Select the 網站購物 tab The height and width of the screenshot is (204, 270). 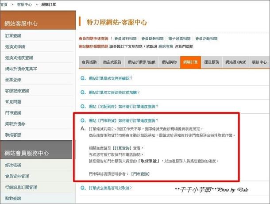point(169,62)
